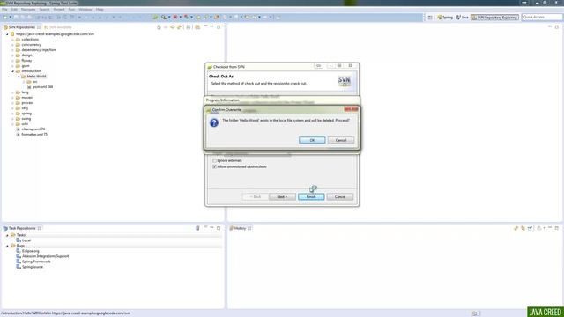Expand the src folder

tap(24, 82)
